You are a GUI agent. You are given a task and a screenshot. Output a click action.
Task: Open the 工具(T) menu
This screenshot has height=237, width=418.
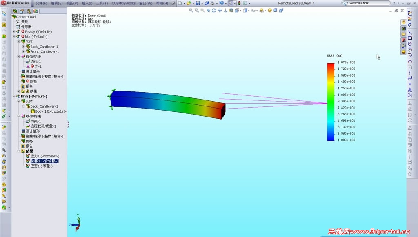[x=102, y=3]
